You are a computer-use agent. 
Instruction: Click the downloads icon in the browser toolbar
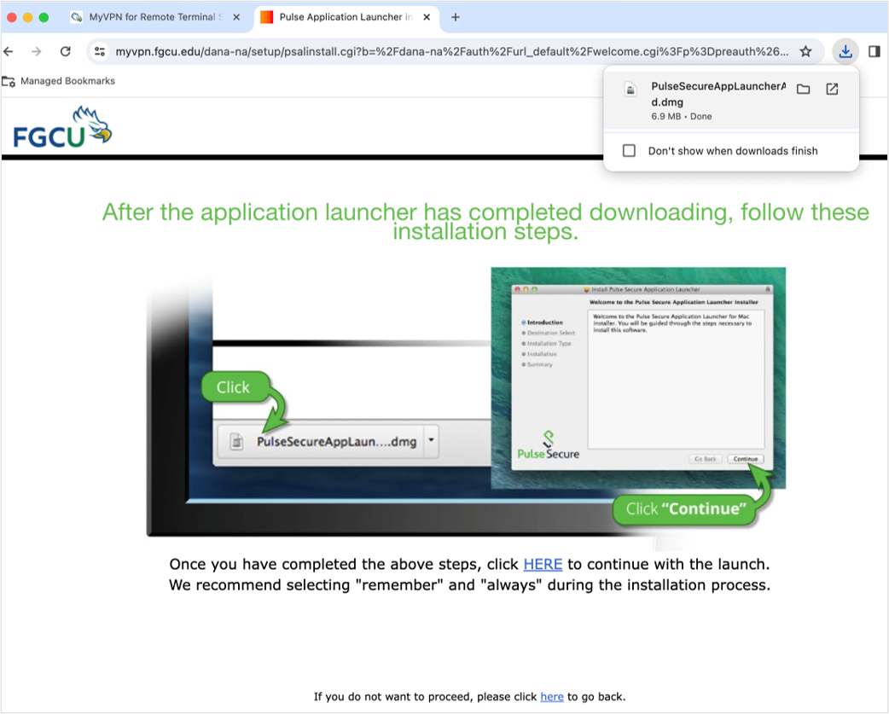(x=845, y=51)
